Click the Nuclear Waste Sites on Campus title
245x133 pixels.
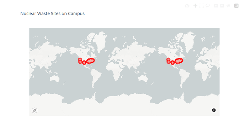[x=53, y=13]
